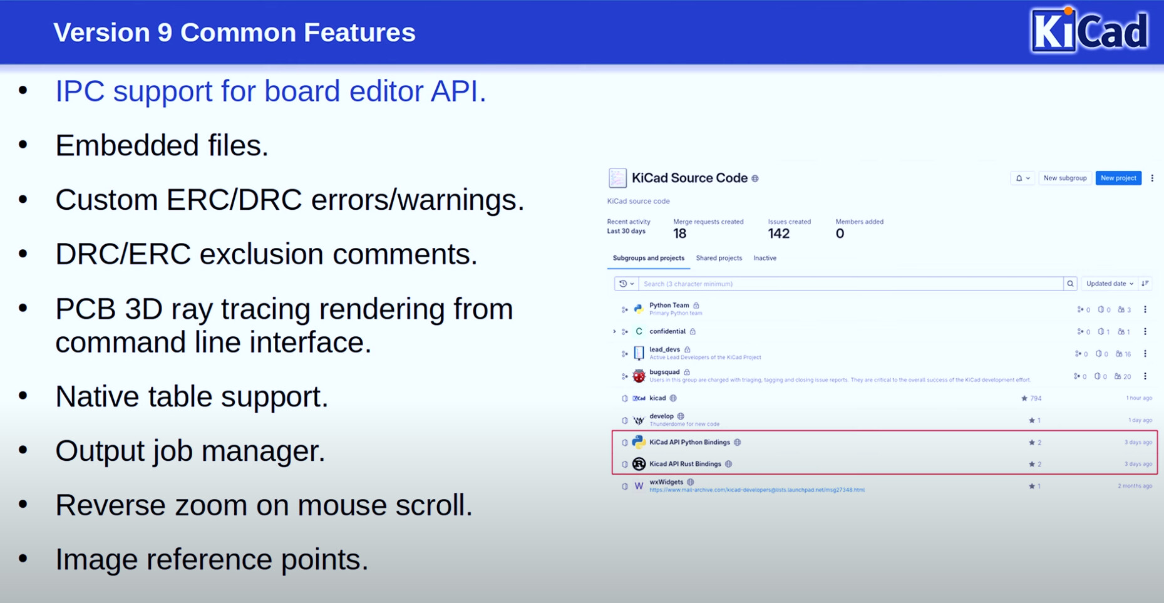Switch to the Shared projects tab
1164x603 pixels.
[x=719, y=258]
